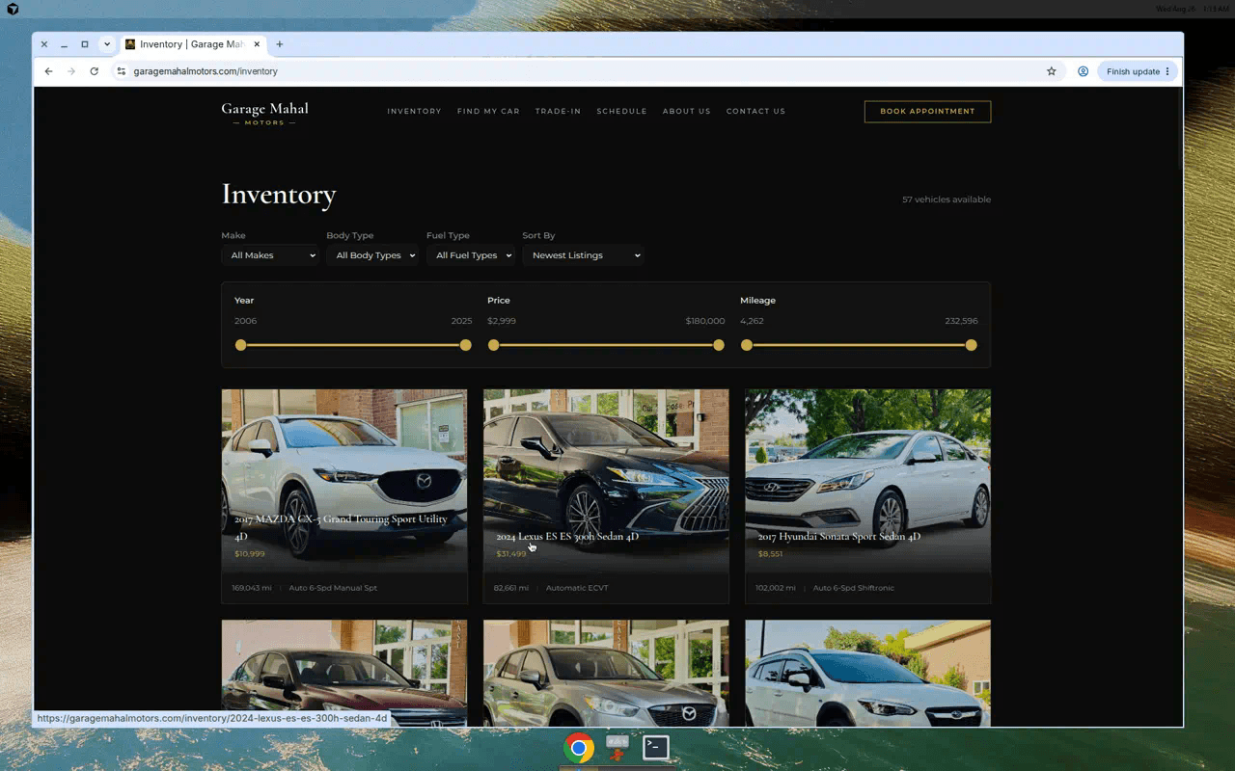The image size is (1235, 771).
Task: Click the Price slider maximum handle
Action: 719,345
